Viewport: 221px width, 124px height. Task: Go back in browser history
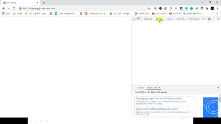pos(3,8)
